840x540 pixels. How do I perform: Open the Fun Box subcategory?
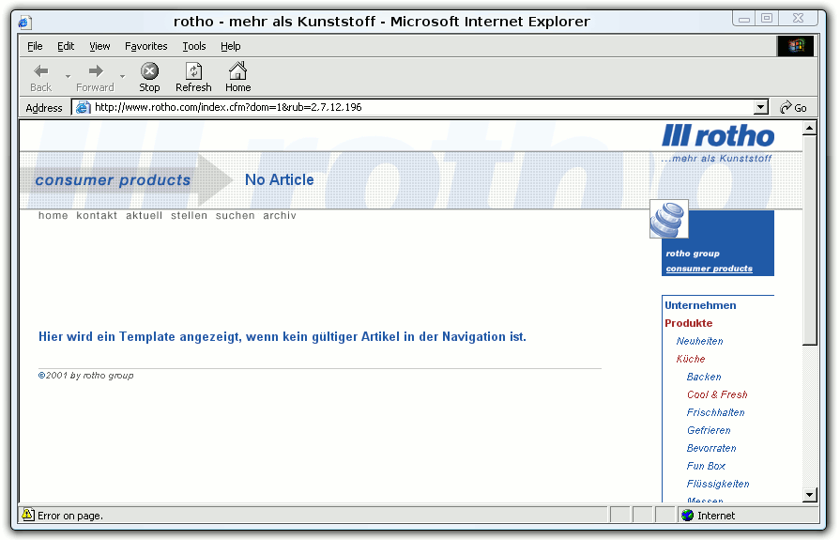pos(706,466)
